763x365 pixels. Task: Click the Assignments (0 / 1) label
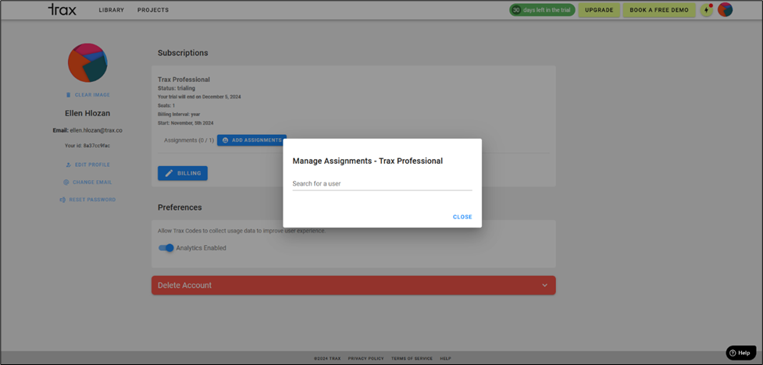pos(189,140)
